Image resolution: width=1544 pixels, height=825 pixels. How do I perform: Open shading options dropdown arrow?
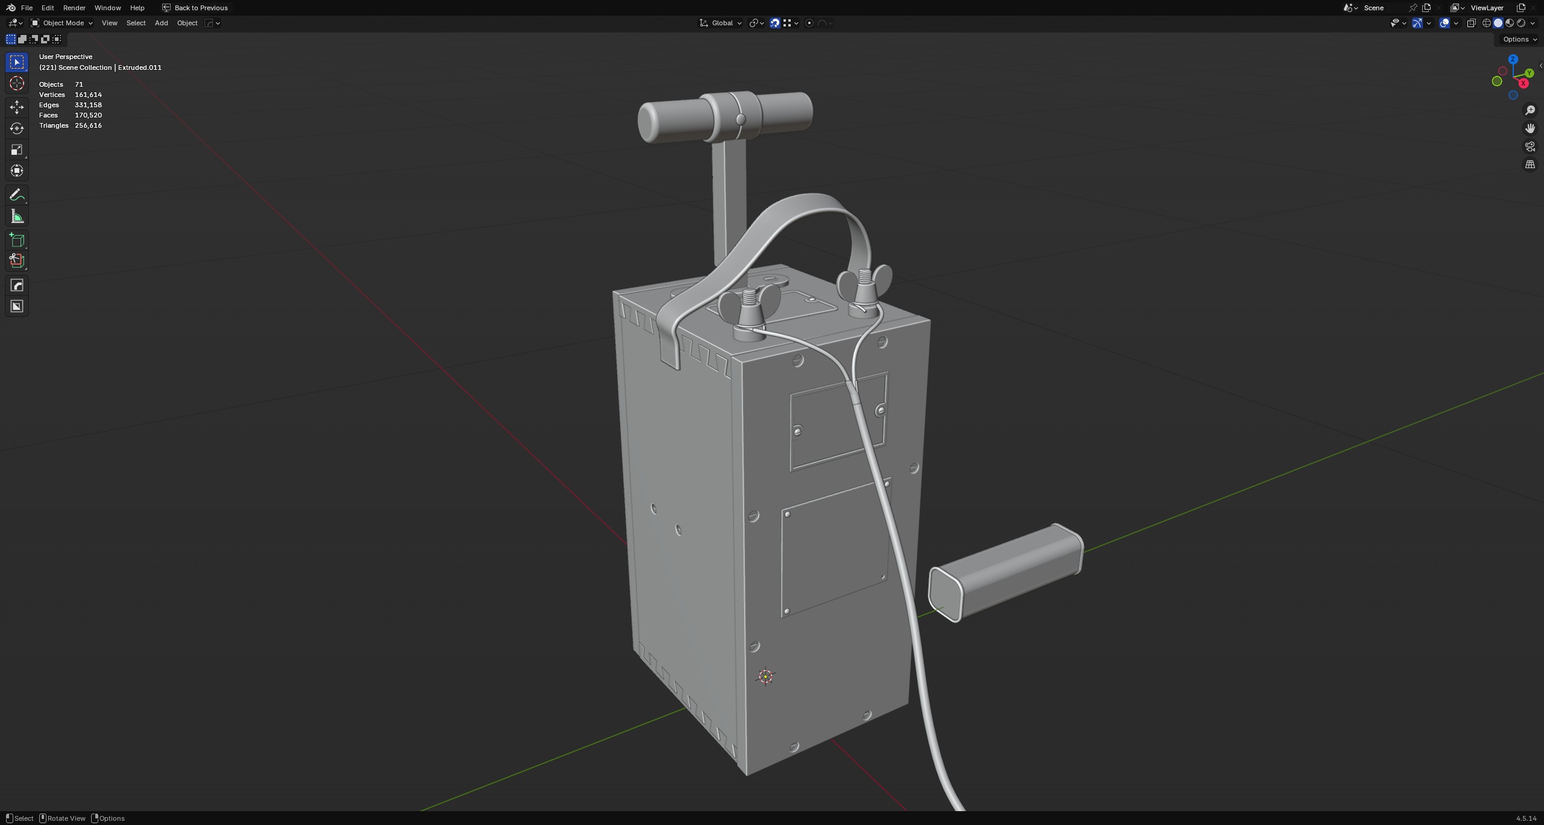1533,23
